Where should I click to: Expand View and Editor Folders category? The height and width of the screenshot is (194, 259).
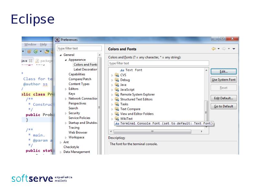click(112, 114)
